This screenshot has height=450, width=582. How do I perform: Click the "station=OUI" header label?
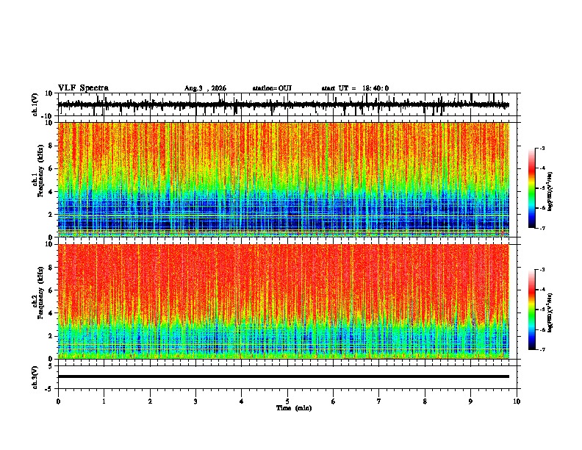click(272, 88)
